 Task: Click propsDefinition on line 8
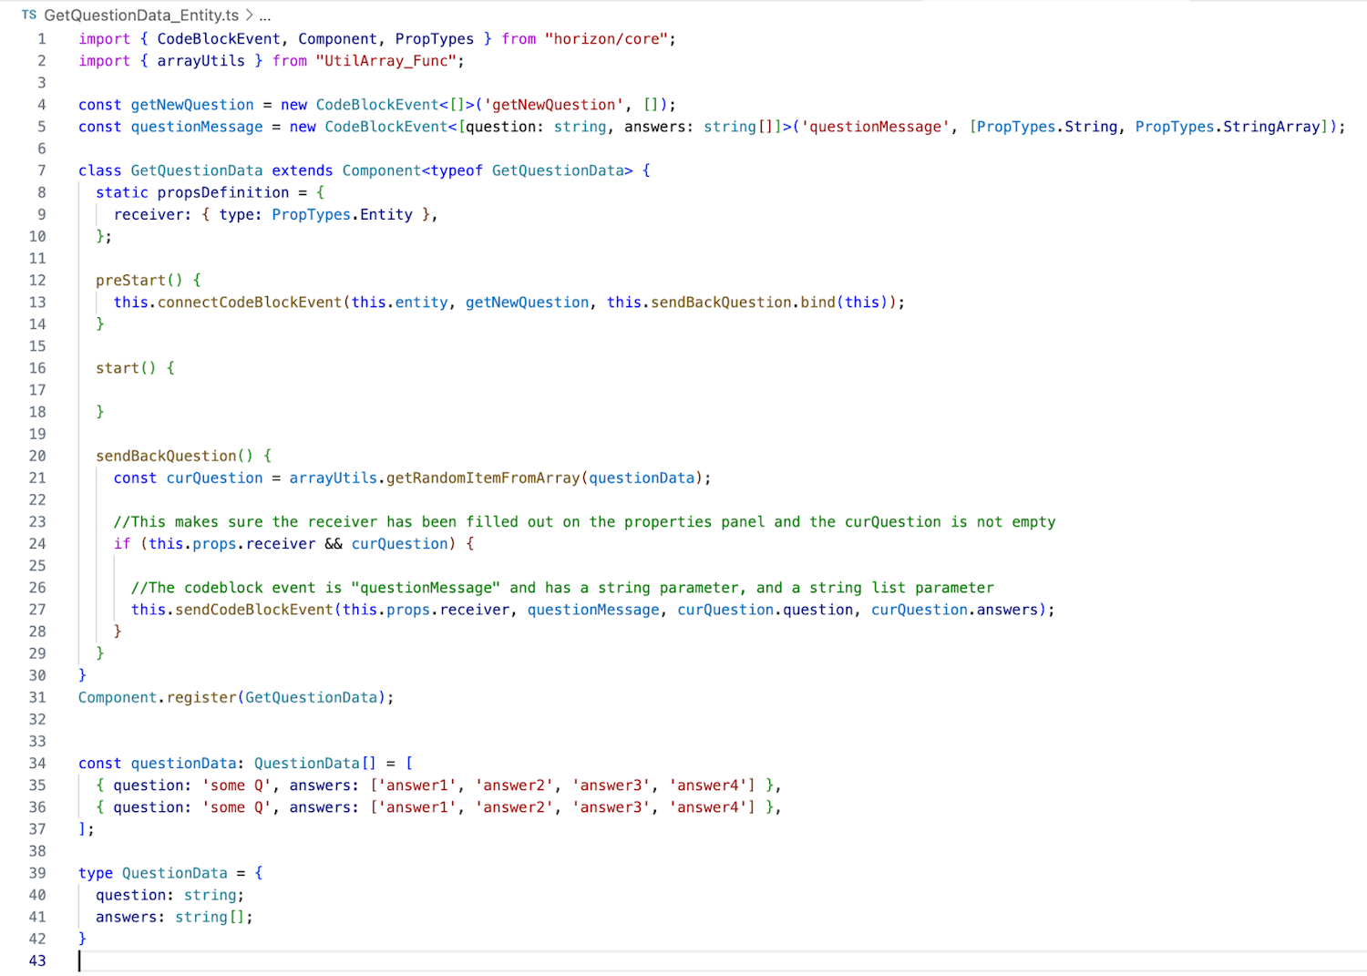(x=223, y=192)
